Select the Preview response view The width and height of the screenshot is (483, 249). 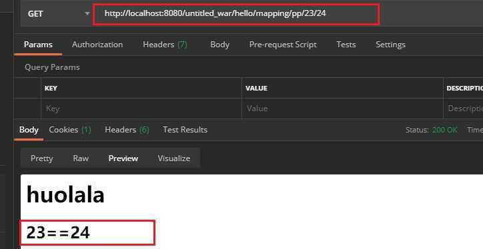pyautogui.click(x=123, y=158)
